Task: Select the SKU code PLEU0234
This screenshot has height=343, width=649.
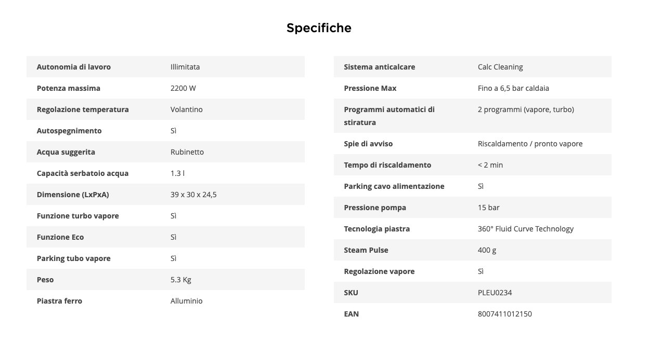Action: [495, 293]
